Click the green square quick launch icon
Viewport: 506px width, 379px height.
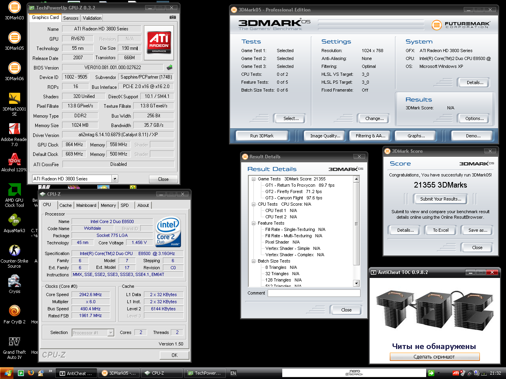(x=21, y=373)
